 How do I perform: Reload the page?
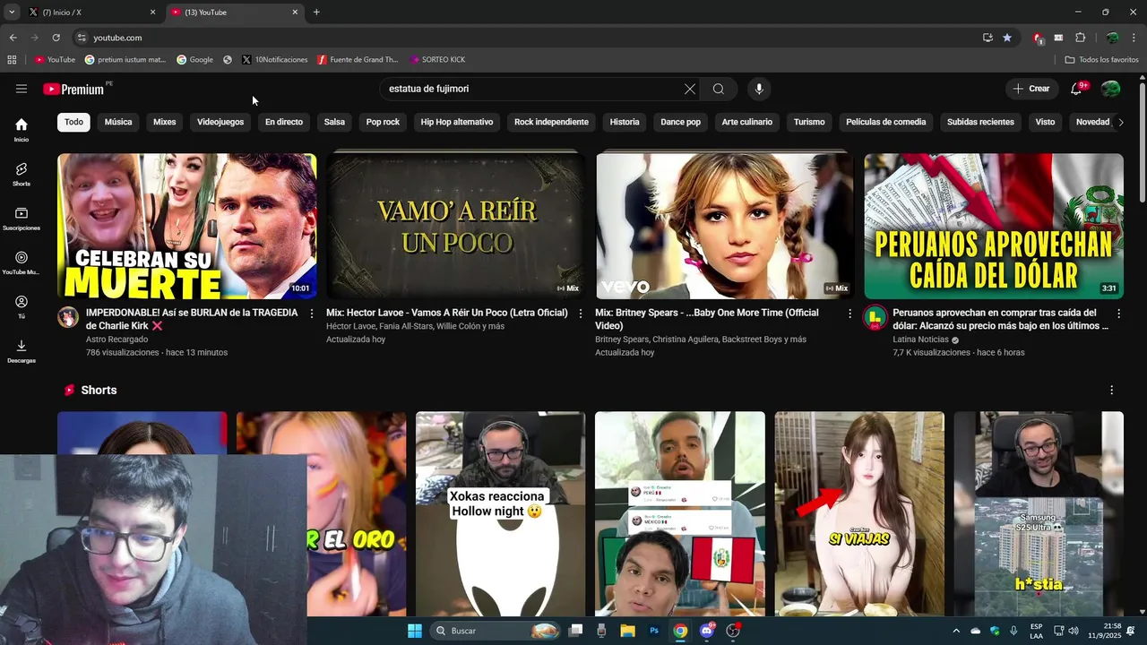coord(56,38)
